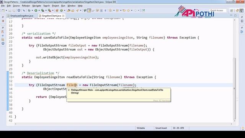Toggle Block Selection mode icon
This screenshot has height=138, width=245.
(101, 10)
